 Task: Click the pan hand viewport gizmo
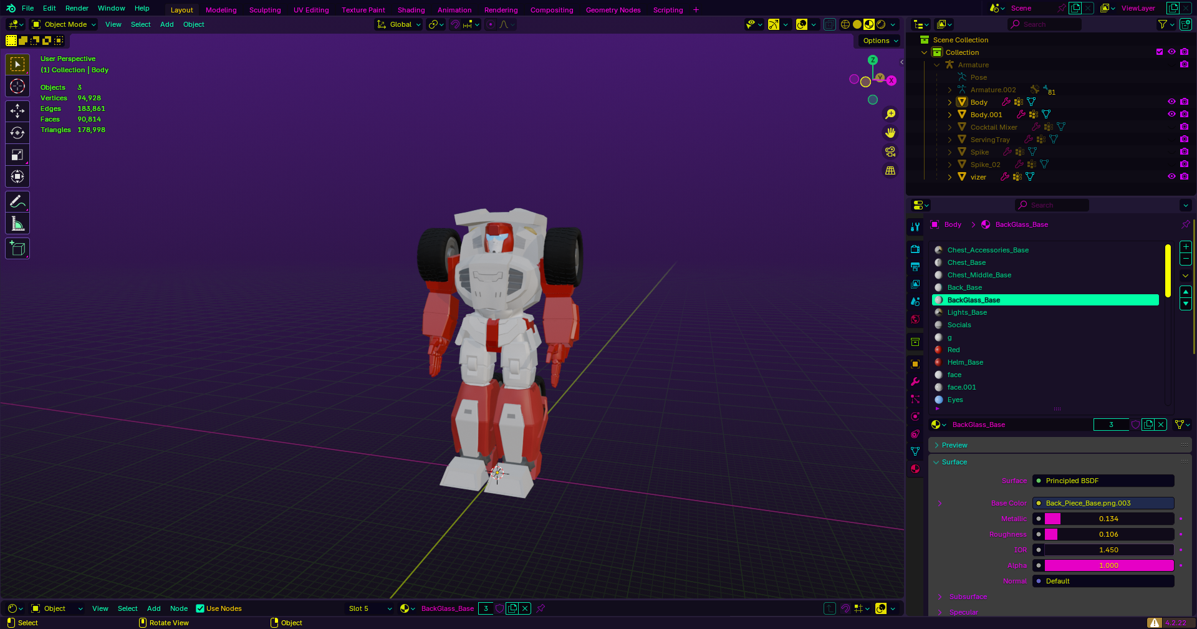[890, 133]
